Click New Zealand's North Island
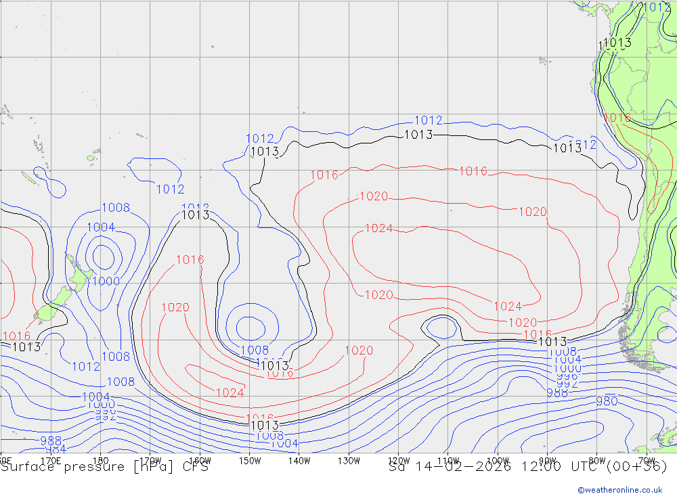The image size is (677, 496). point(79,274)
